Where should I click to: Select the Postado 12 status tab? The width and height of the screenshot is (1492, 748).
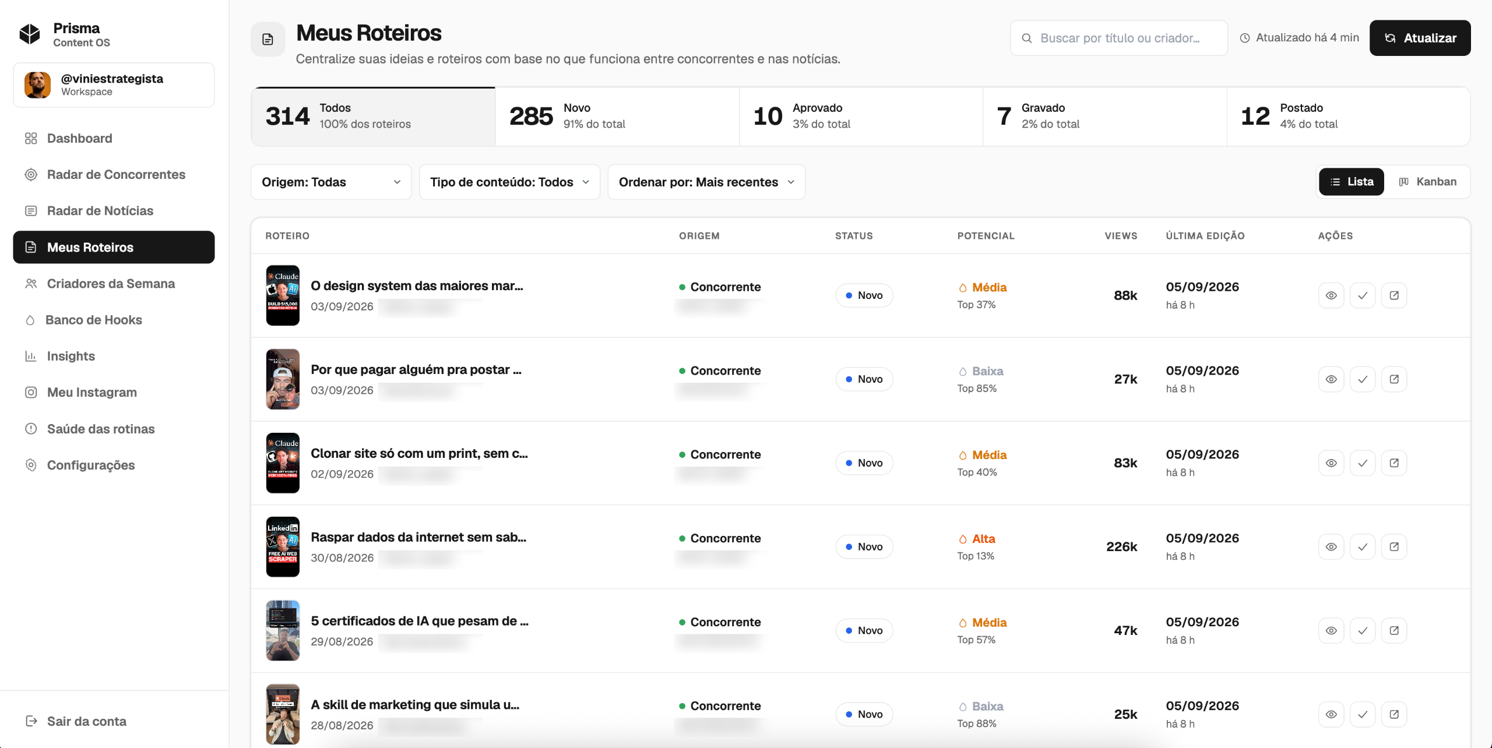[1348, 116]
